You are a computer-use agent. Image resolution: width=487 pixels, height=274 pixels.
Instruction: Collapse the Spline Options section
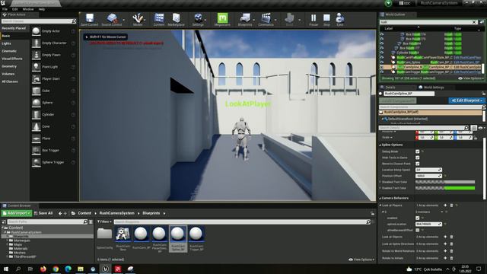click(380, 145)
